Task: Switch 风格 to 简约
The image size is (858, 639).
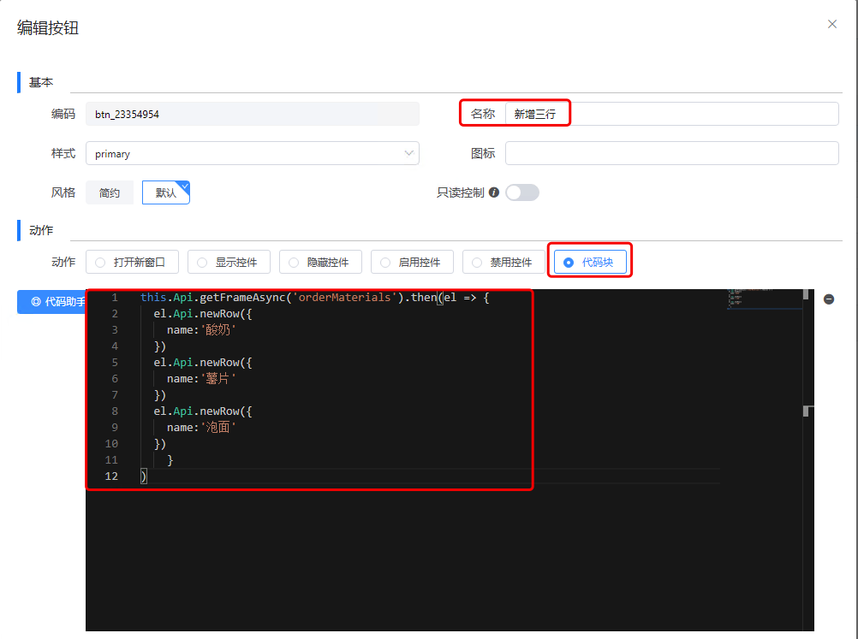Action: 110,193
